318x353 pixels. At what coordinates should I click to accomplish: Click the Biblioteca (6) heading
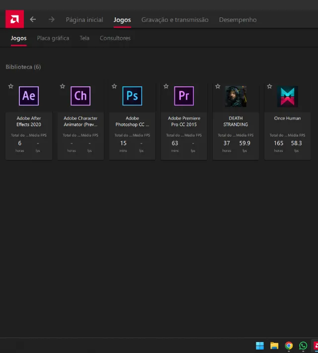(23, 67)
